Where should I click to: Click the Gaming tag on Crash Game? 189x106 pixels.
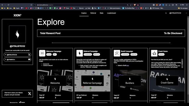point(161,54)
